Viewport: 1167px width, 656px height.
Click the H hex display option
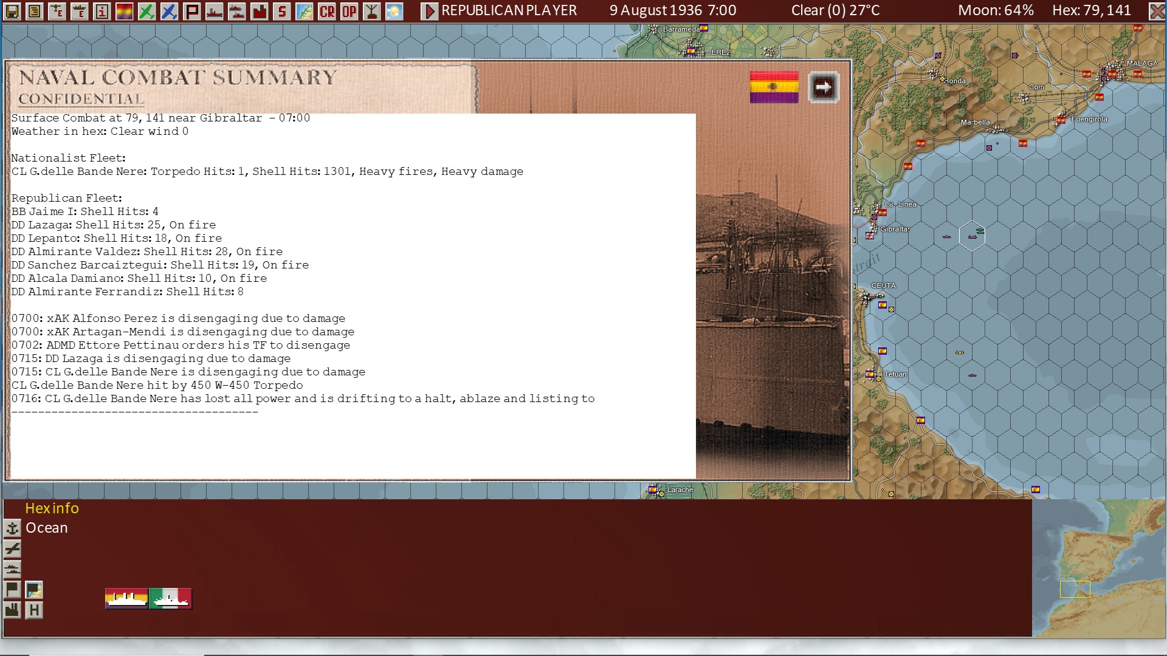[x=34, y=610]
